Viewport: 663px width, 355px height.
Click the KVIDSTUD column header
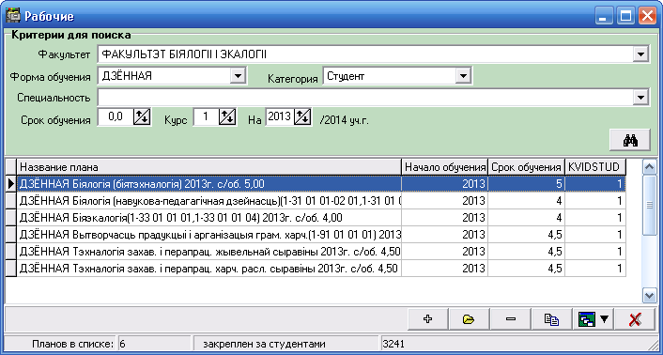tap(595, 167)
